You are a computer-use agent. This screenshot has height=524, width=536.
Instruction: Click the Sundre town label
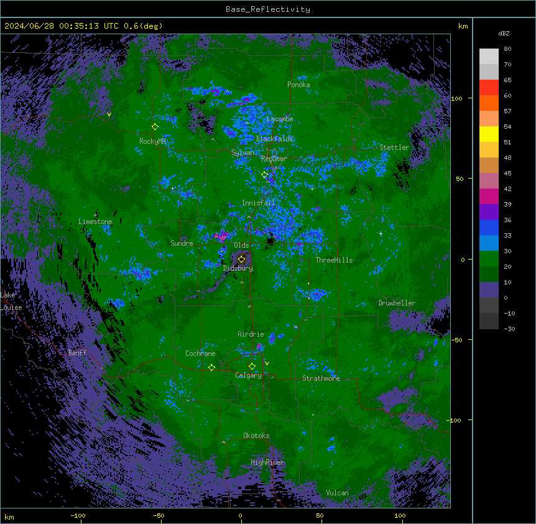(182, 243)
